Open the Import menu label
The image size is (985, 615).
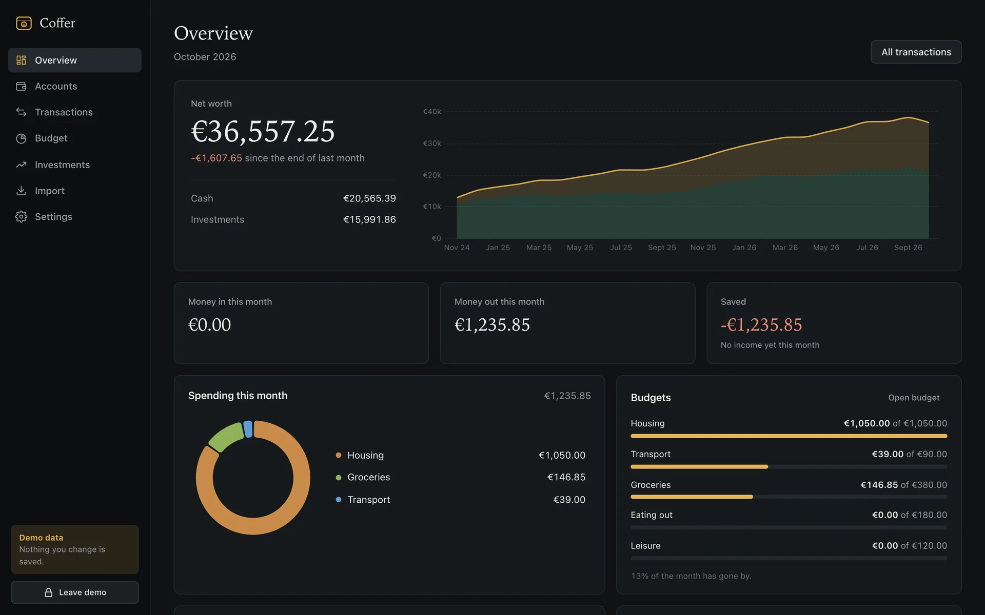coord(50,191)
